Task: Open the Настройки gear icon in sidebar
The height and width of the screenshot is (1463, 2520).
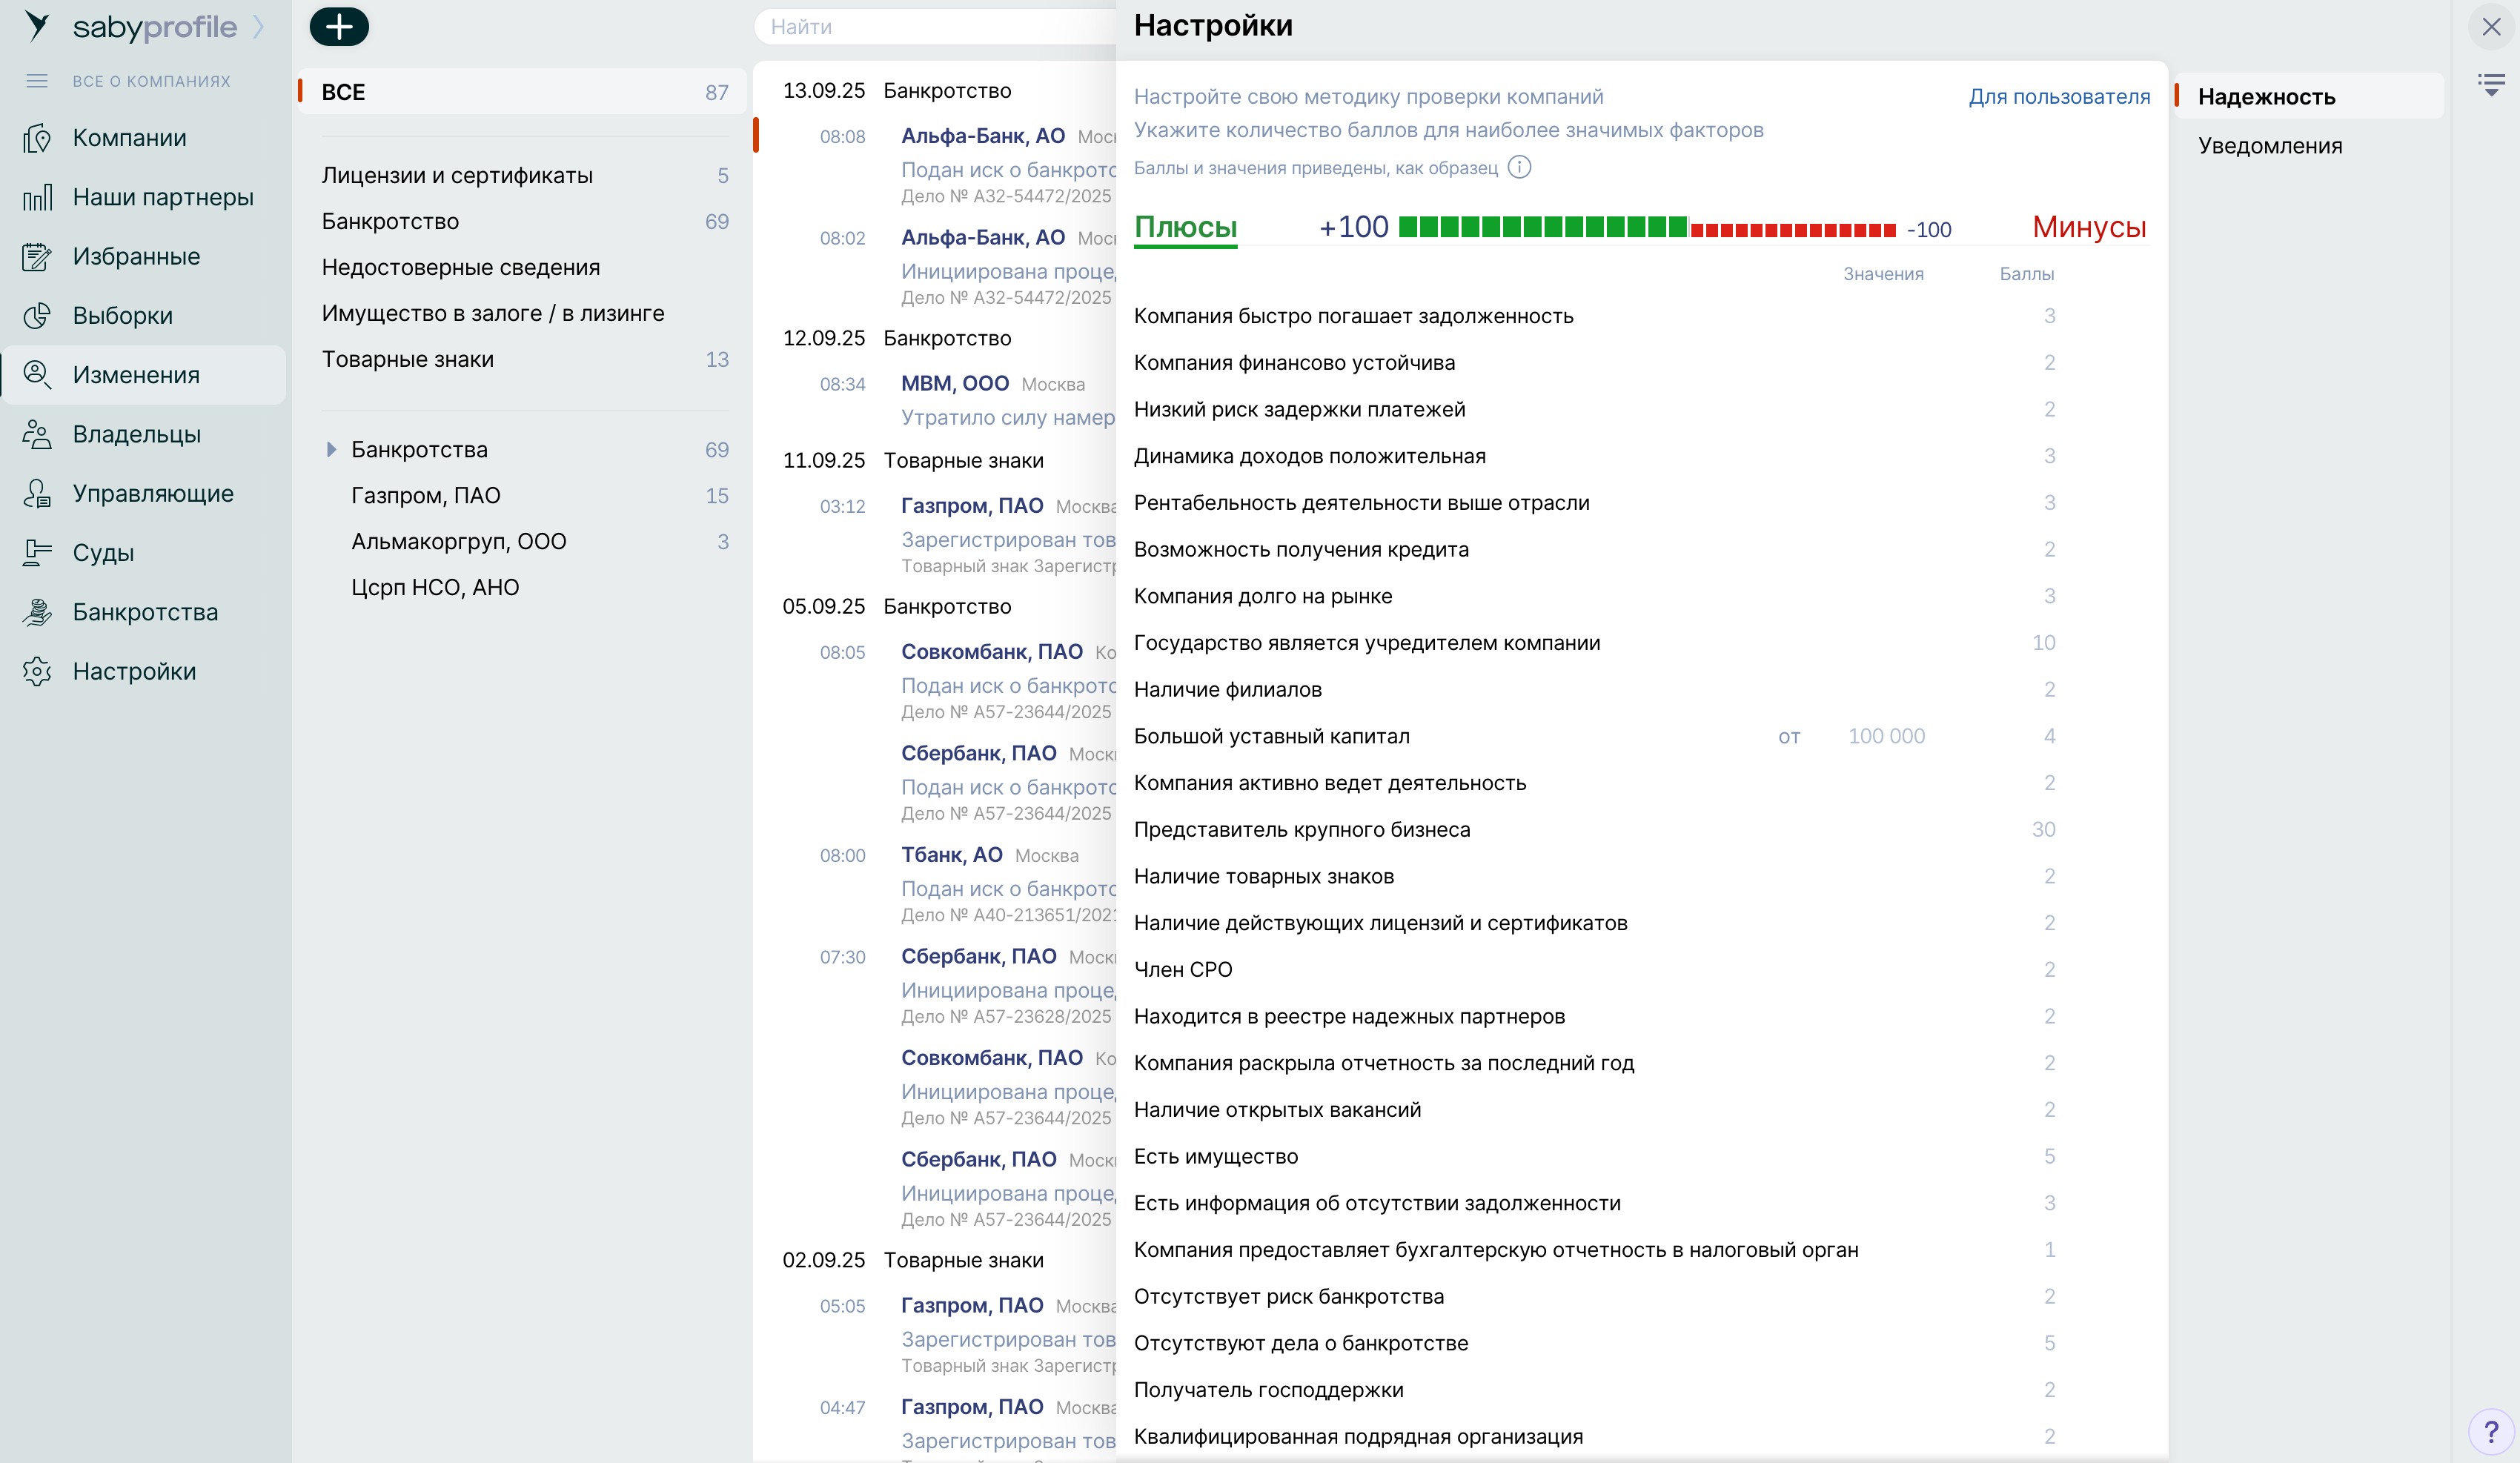Action: click(37, 672)
